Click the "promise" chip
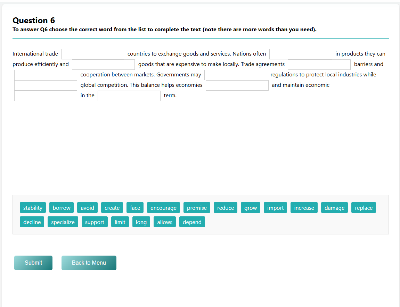Screen dimensions: 400x307 (197, 207)
